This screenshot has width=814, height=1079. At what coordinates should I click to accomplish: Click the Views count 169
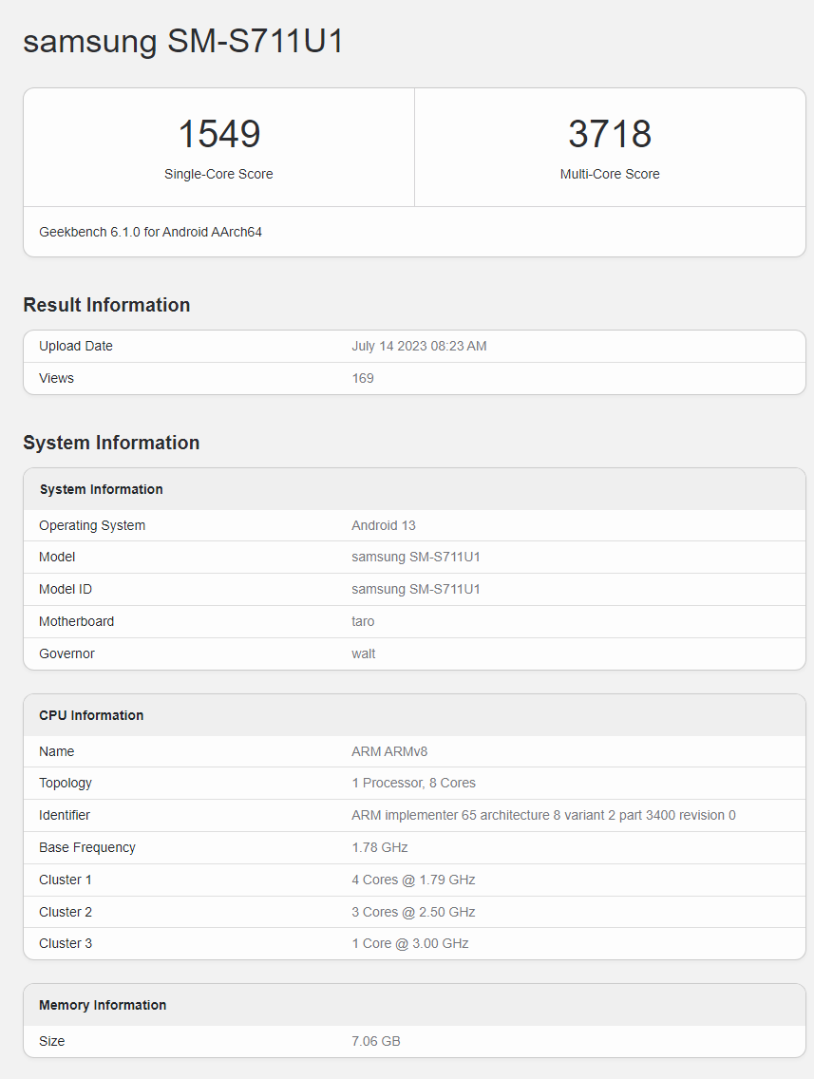[x=363, y=378]
